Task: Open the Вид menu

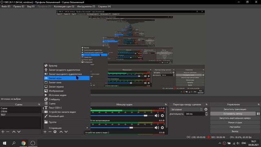Action: 31,7
